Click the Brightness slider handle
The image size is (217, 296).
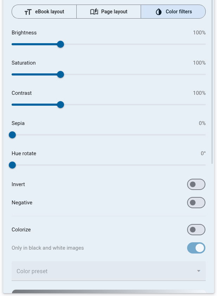(60, 44)
